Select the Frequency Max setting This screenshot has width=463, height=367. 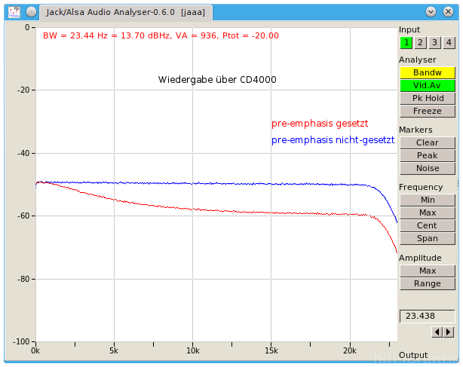tap(428, 213)
